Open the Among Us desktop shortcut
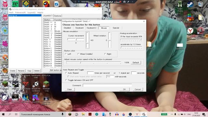 coord(46,4)
